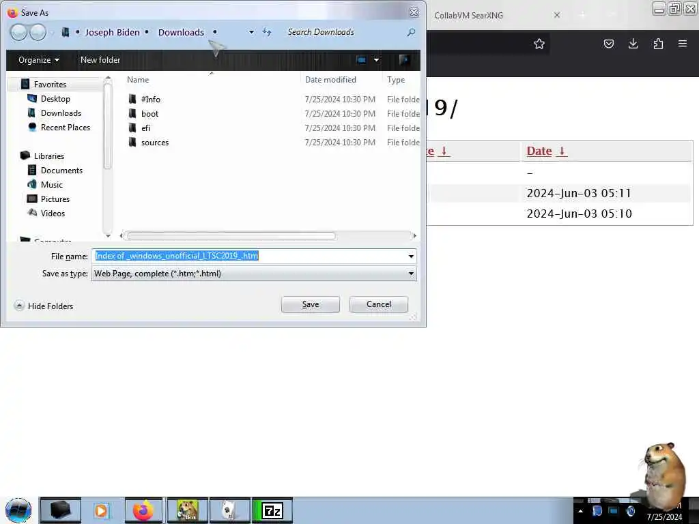Click the navigation pane scroll down arrow
This screenshot has height=524, width=699.
(107, 235)
